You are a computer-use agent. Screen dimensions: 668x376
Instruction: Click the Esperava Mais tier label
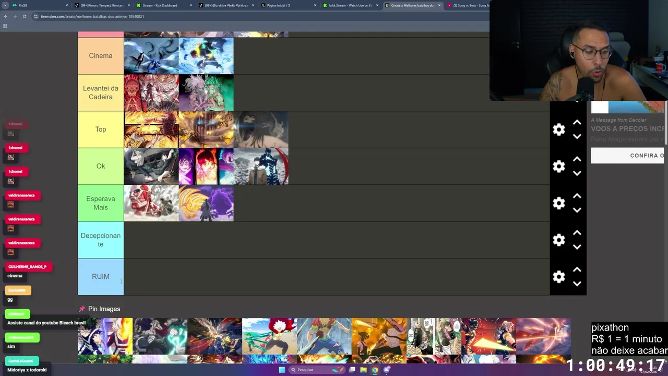tap(101, 203)
